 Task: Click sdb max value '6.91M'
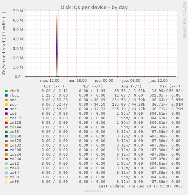[x=177, y=105]
